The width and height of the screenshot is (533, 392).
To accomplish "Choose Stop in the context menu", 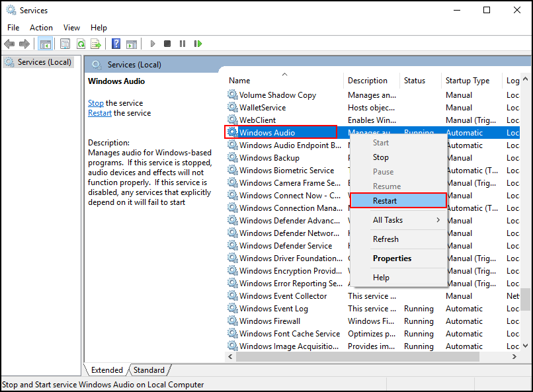I will (x=398, y=157).
